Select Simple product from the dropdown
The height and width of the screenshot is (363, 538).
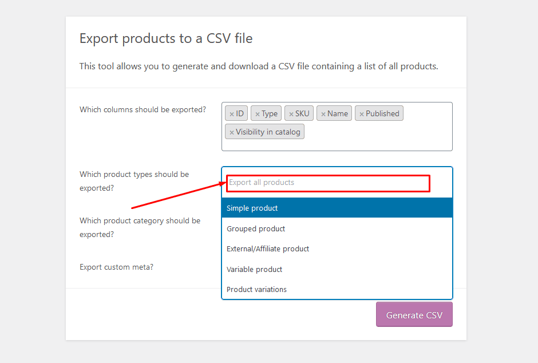(x=337, y=208)
